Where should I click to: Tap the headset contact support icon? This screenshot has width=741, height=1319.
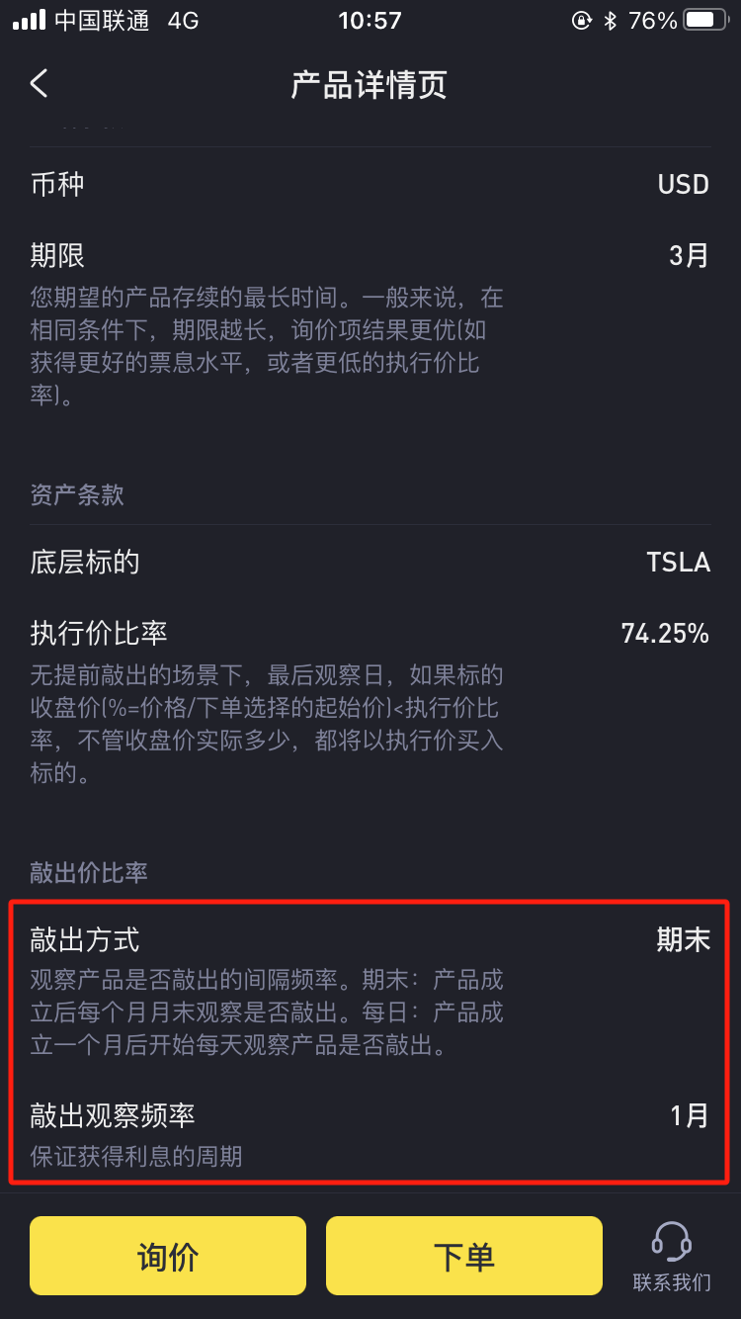click(672, 1241)
